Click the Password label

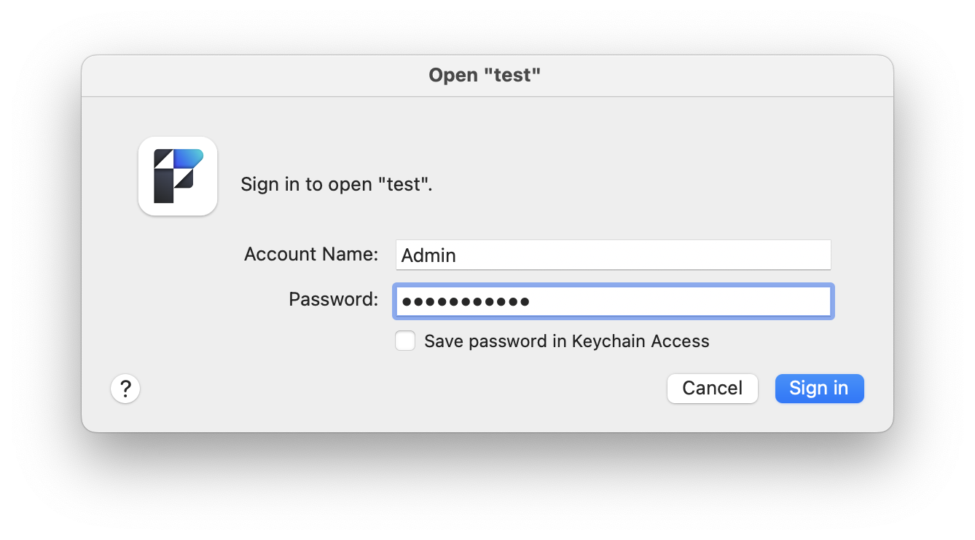(x=332, y=299)
